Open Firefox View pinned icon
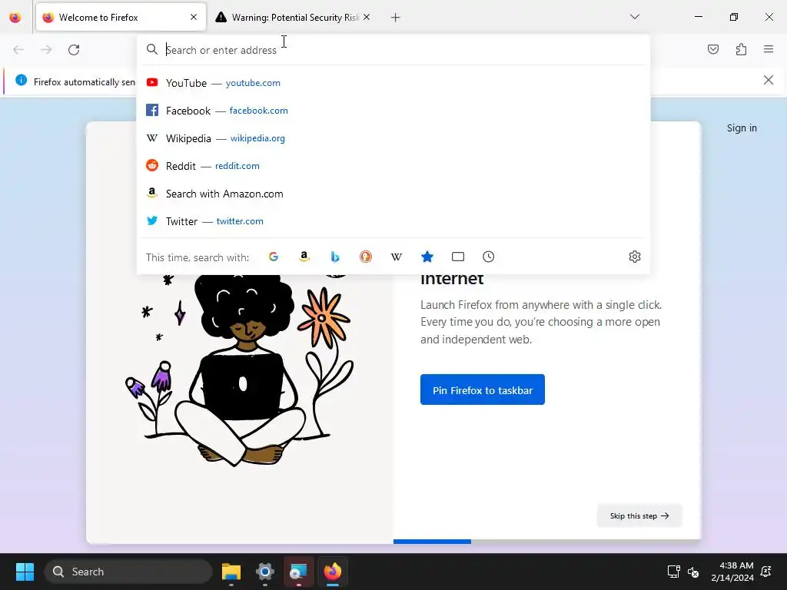787x590 pixels. pos(15,18)
